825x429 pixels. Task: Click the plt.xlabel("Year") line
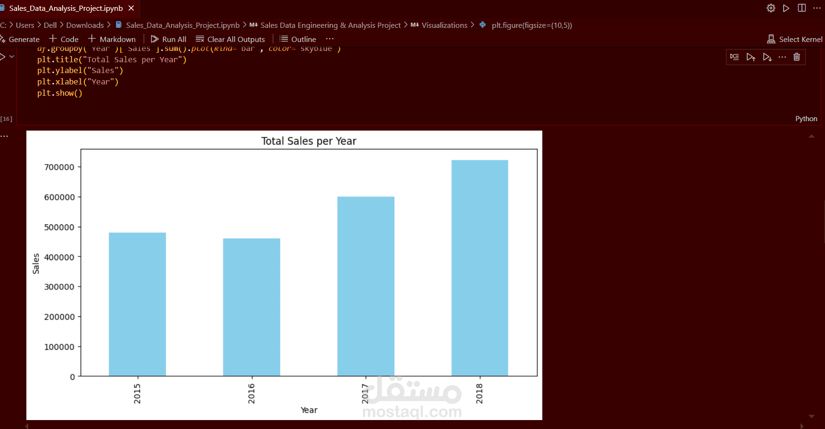click(78, 82)
